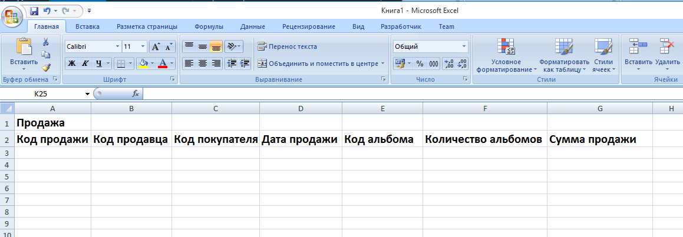Center text horizontally
This screenshot has height=237, width=683.
[203, 64]
